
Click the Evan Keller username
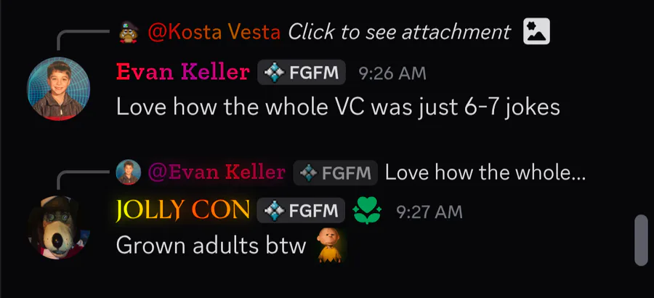pos(182,72)
